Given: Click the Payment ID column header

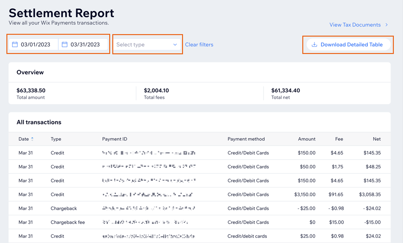Looking at the screenshot, I should coord(115,139).
